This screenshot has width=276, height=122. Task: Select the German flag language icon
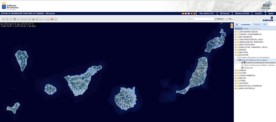pyautogui.click(x=194, y=14)
